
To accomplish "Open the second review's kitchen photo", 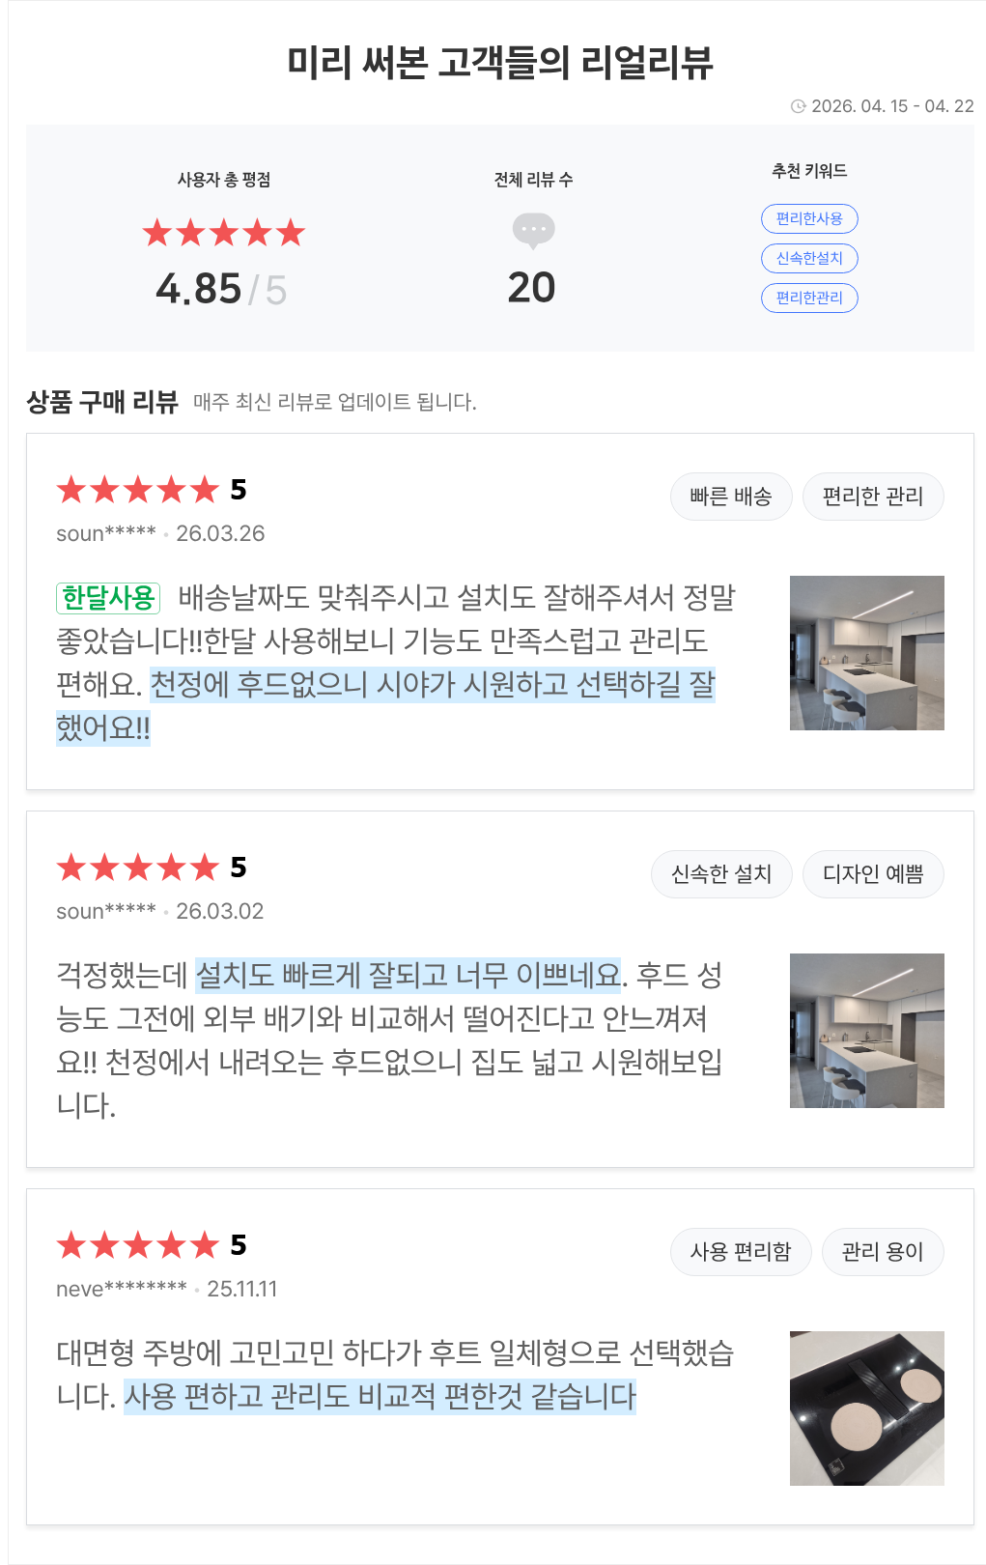I will tap(866, 1031).
